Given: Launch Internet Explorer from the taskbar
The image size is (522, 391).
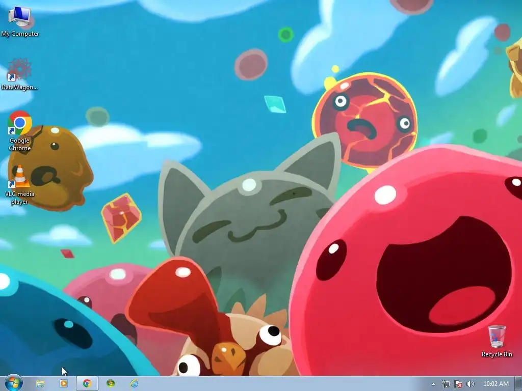Looking at the screenshot, I should pyautogui.click(x=134, y=384).
